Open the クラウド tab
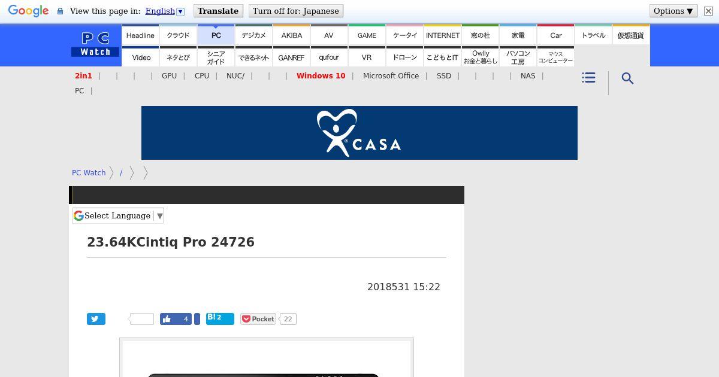 click(x=178, y=35)
